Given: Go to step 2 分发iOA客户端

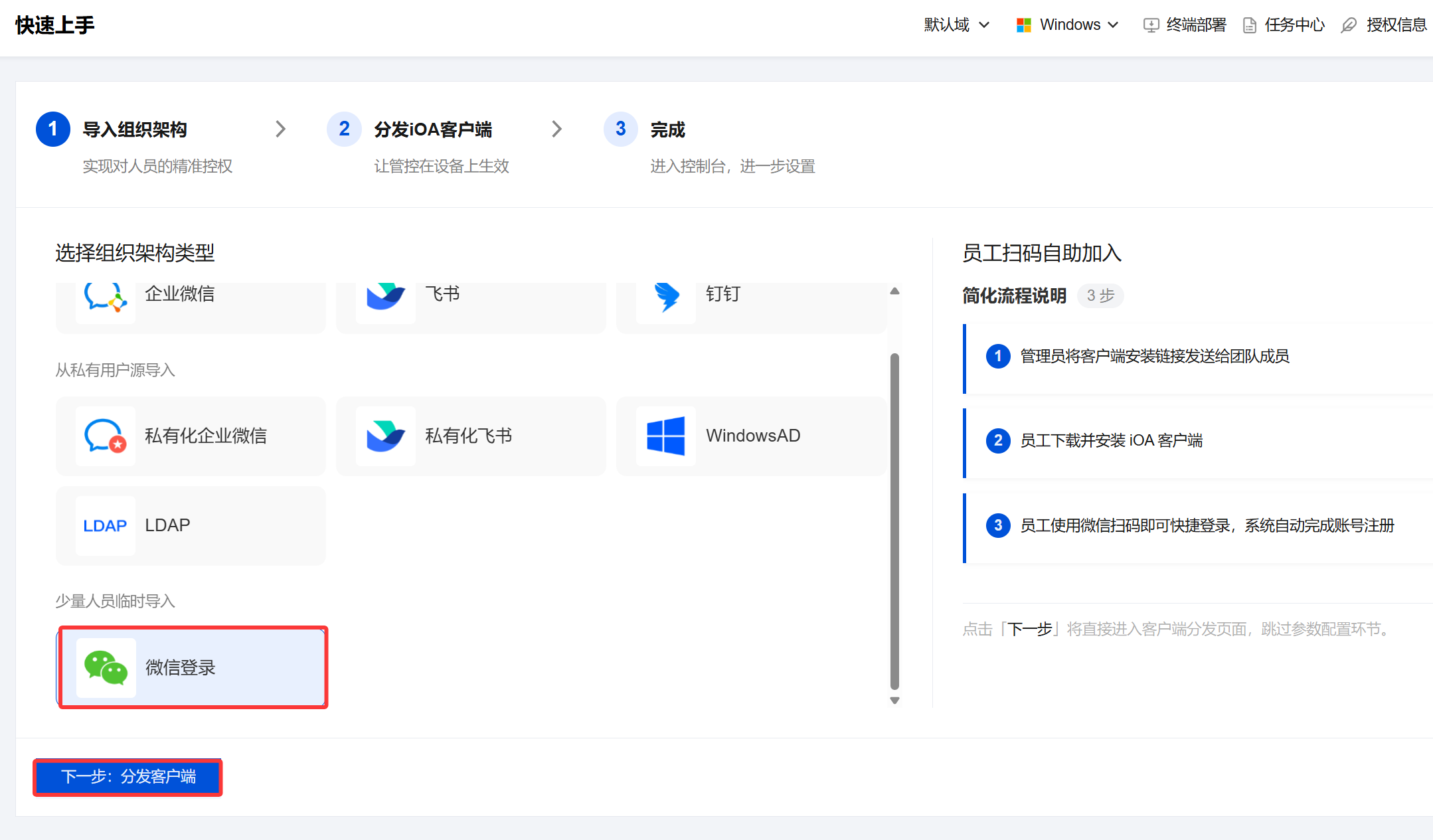Looking at the screenshot, I should click(432, 129).
